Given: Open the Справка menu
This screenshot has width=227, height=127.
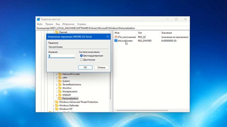Looking at the screenshot, I should tap(81, 24).
